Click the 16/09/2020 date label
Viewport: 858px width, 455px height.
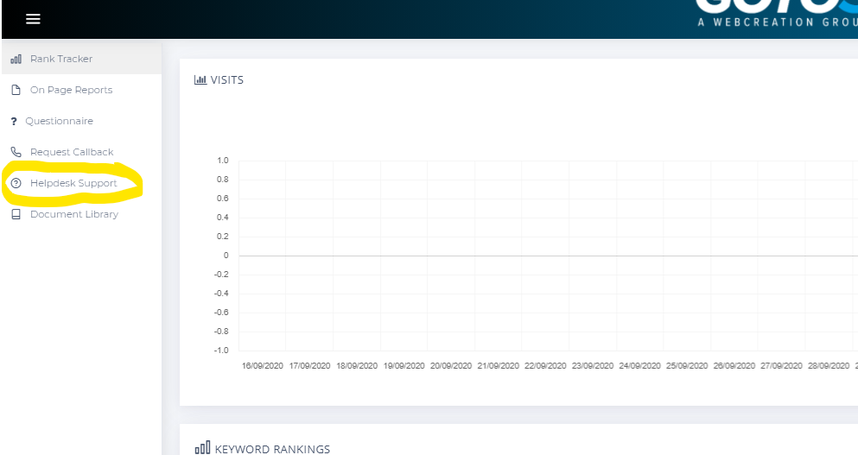pos(262,366)
